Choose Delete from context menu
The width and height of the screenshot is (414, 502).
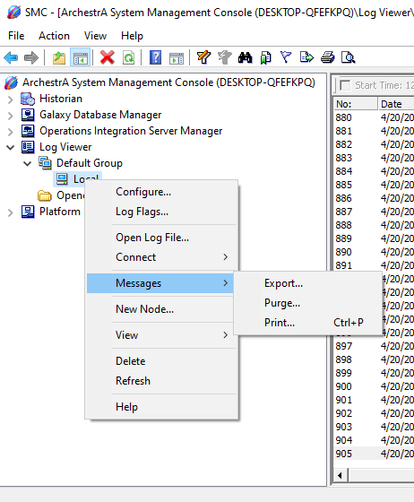click(x=162, y=361)
